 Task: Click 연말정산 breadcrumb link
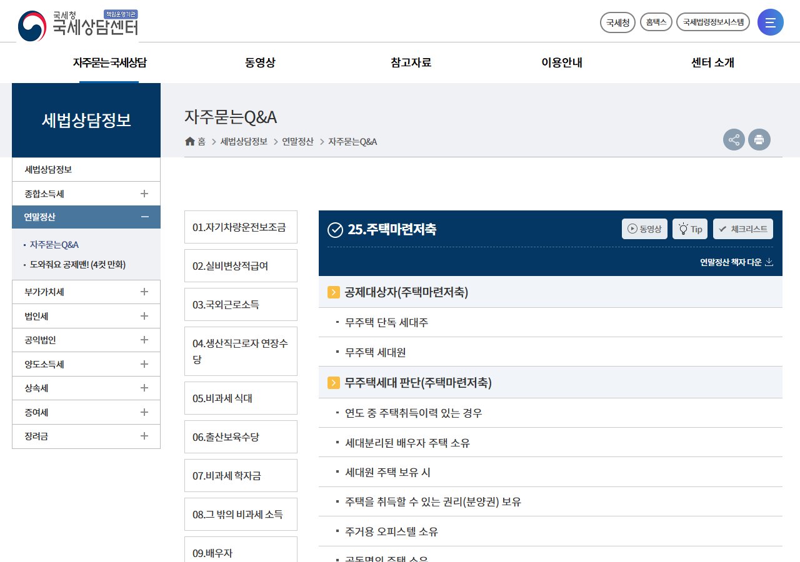(297, 142)
